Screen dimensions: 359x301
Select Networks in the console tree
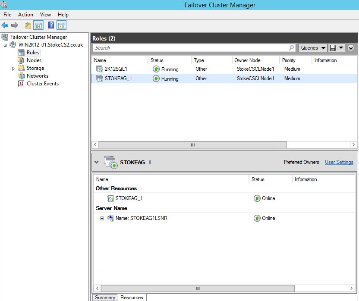tap(37, 76)
